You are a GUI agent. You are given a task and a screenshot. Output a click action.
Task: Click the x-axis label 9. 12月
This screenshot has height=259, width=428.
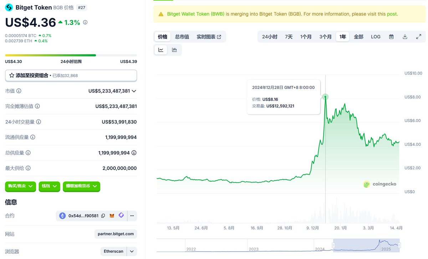tap(312, 228)
